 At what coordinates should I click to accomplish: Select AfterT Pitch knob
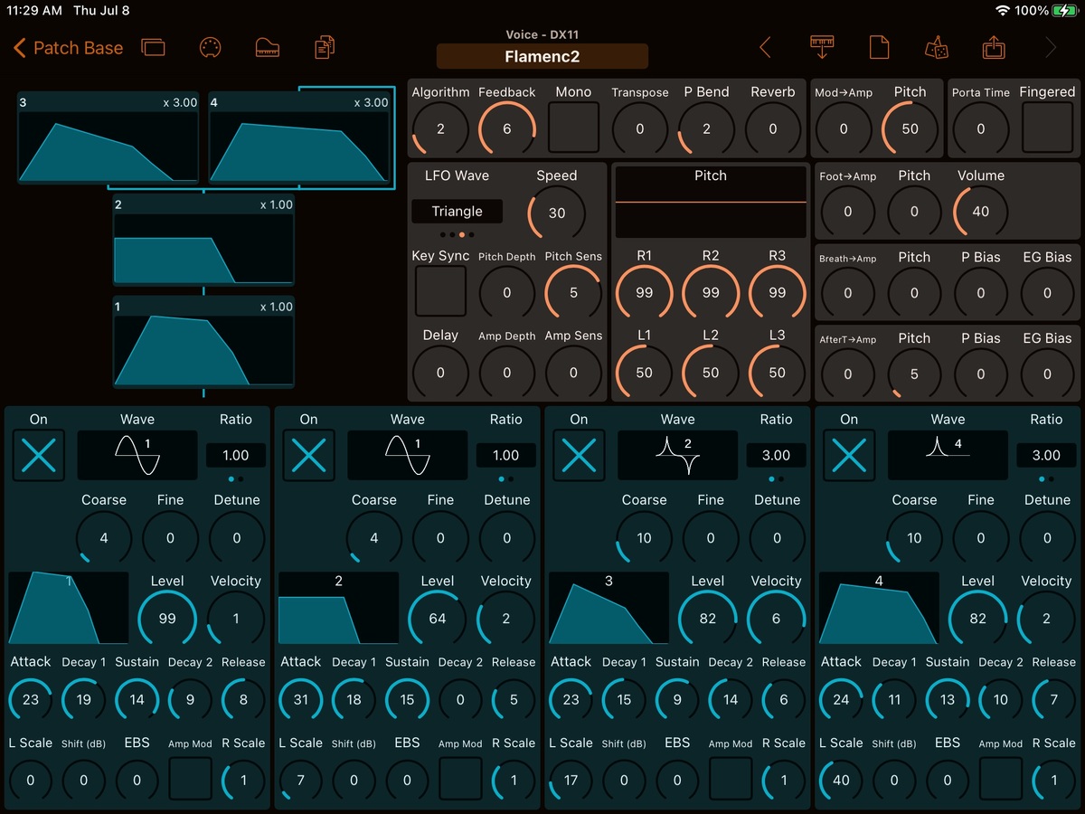pos(914,374)
